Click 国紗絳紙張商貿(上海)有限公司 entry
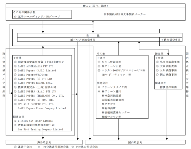Image resolution: width=191 pixels, height=149 pixels. 41,62
